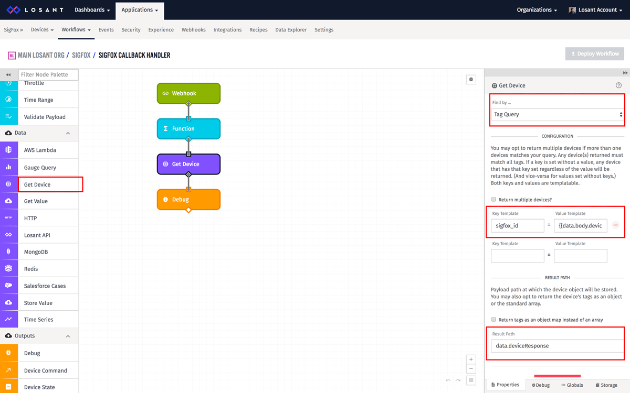The width and height of the screenshot is (630, 393).
Task: Choose the Get Value node icon in the palette
Action: 8,201
